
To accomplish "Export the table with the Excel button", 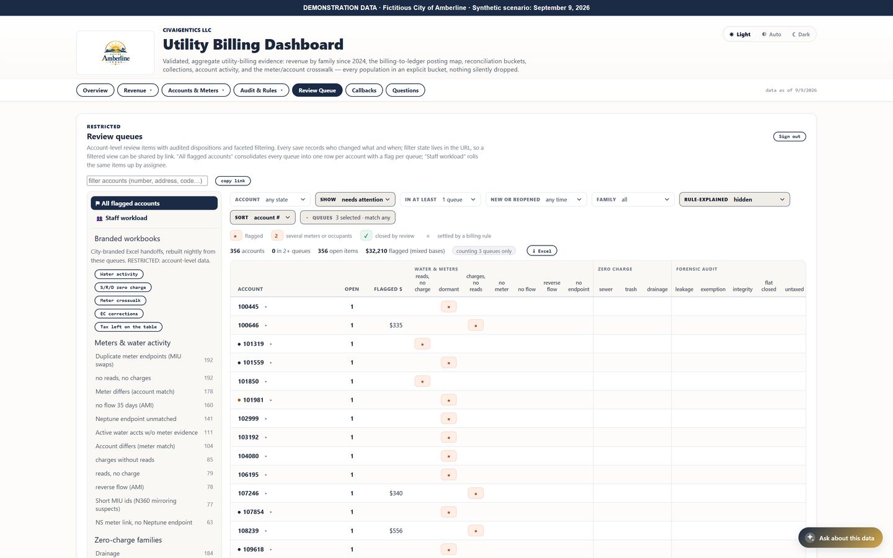I will (x=542, y=251).
